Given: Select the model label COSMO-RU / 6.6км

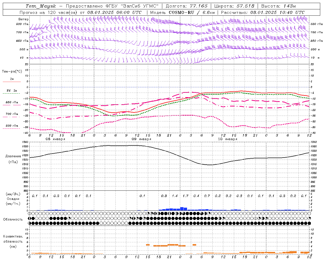Looking at the screenshot, I should pos(192,12).
